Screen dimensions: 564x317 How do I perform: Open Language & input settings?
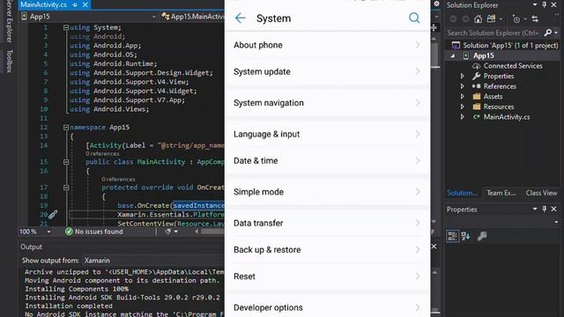tap(327, 134)
